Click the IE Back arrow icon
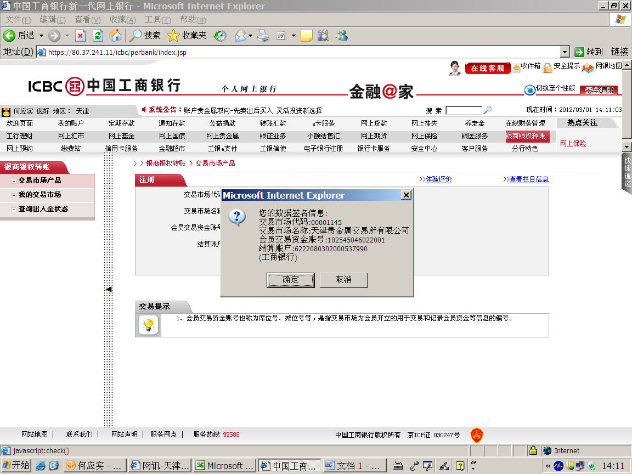Viewport: 632px width, 474px height. 9,36
